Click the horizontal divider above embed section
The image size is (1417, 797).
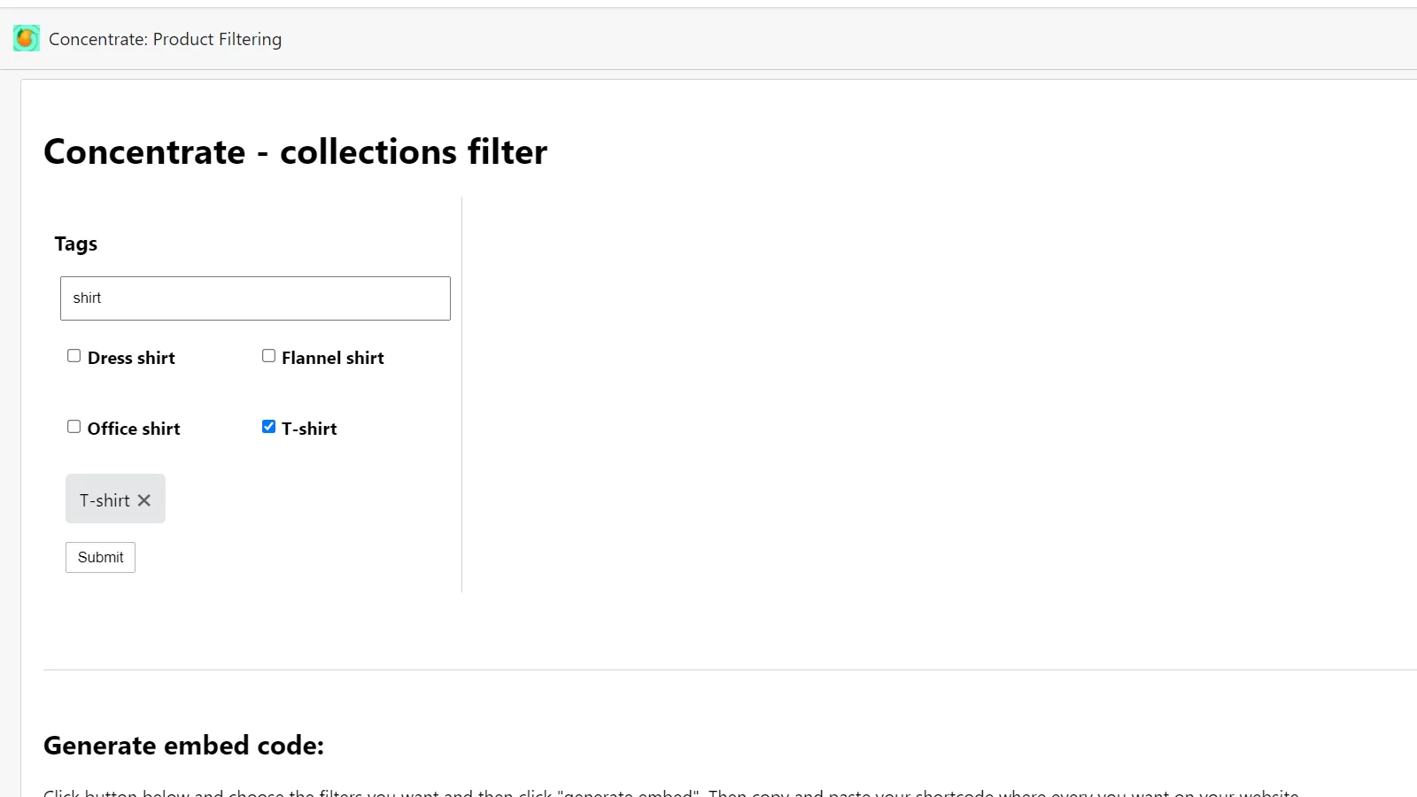click(x=730, y=669)
